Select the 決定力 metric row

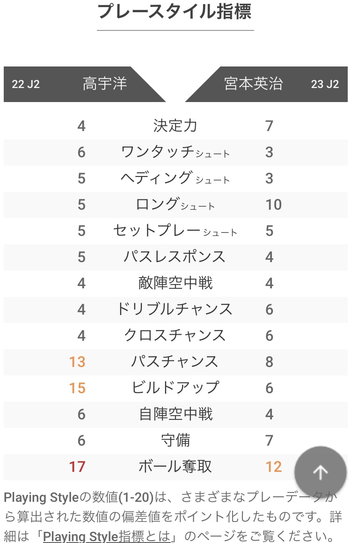[175, 126]
